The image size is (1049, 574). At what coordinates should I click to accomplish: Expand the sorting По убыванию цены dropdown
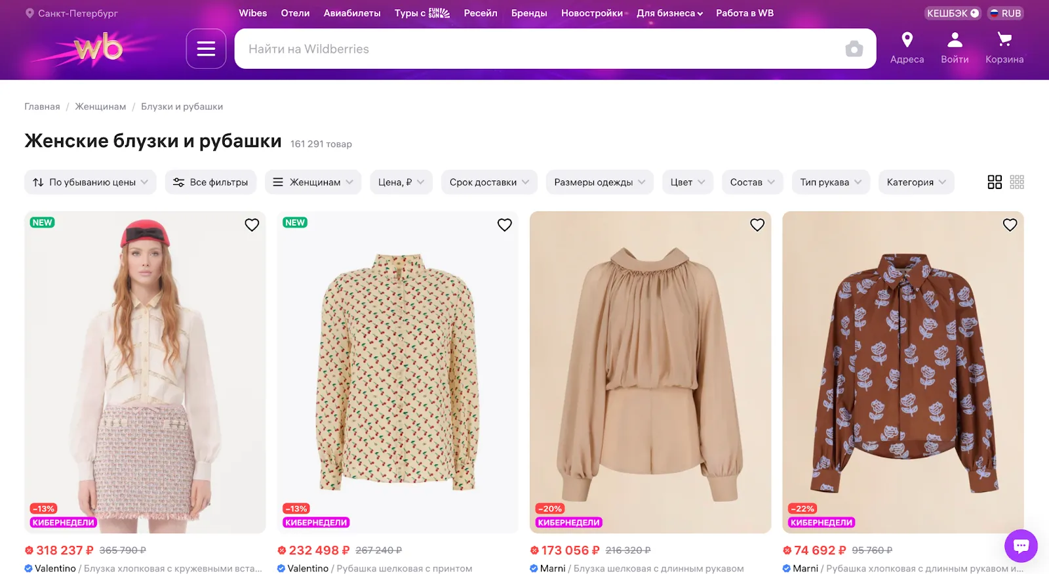click(90, 182)
